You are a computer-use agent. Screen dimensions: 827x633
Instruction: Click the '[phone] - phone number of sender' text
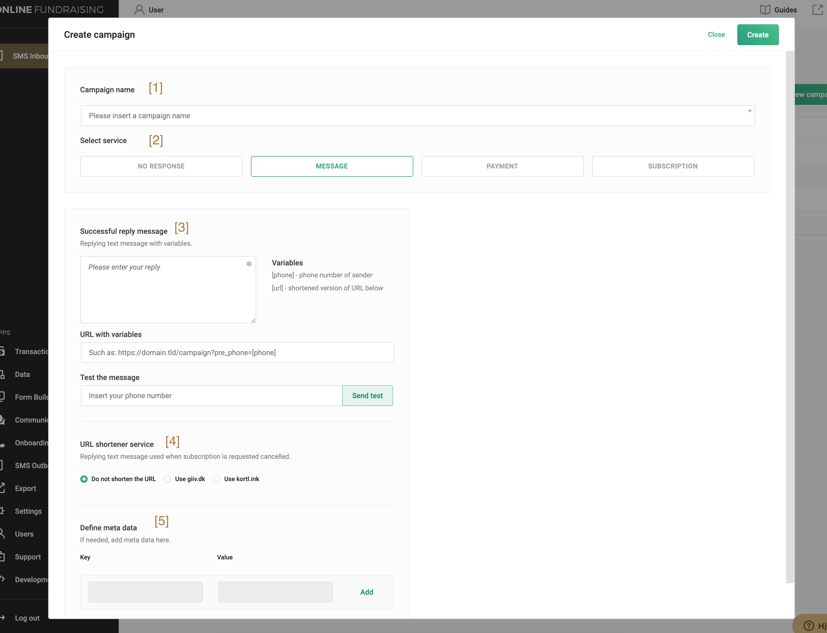click(322, 275)
